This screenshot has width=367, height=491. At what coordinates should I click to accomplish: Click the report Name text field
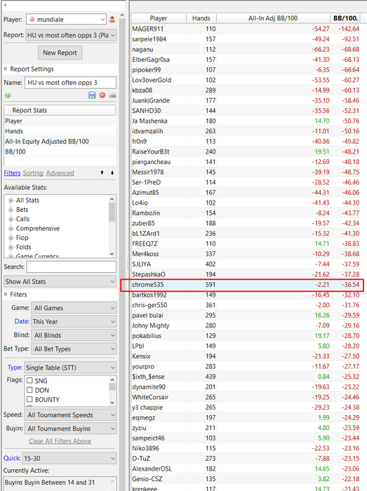(x=70, y=83)
